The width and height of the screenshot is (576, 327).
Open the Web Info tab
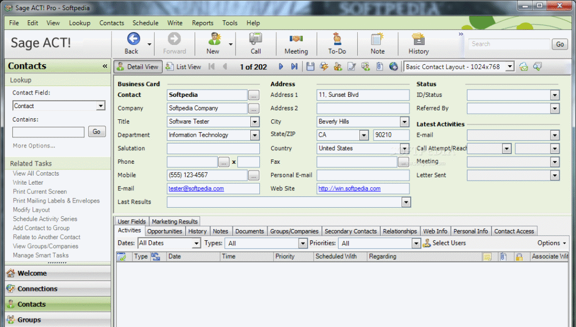(435, 231)
